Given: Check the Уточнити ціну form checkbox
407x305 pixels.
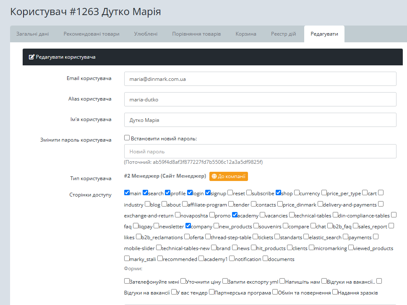Looking at the screenshot, I should point(183,281).
